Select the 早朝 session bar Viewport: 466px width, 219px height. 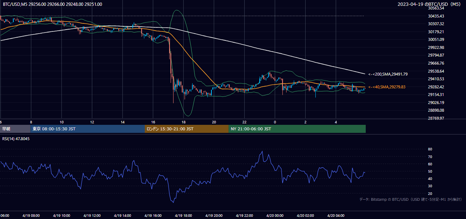[x=15, y=129]
